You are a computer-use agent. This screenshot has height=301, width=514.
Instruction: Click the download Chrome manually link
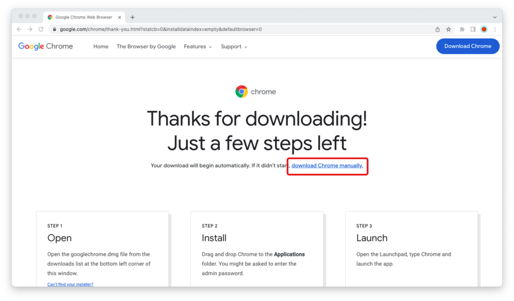(327, 166)
